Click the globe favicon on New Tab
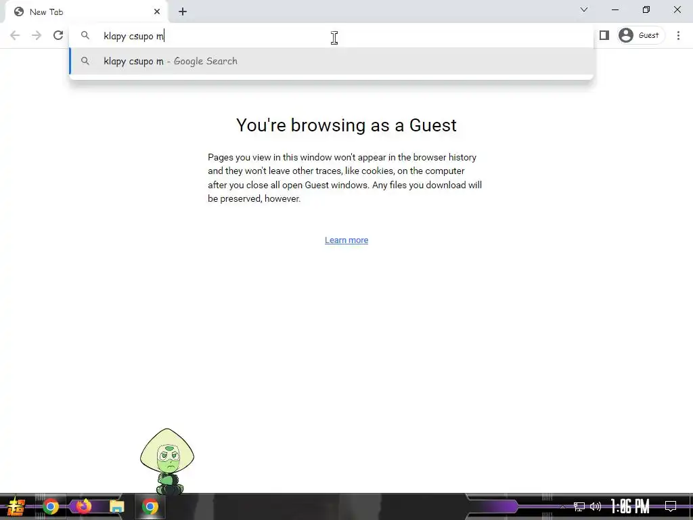This screenshot has width=693, height=520. click(x=19, y=12)
